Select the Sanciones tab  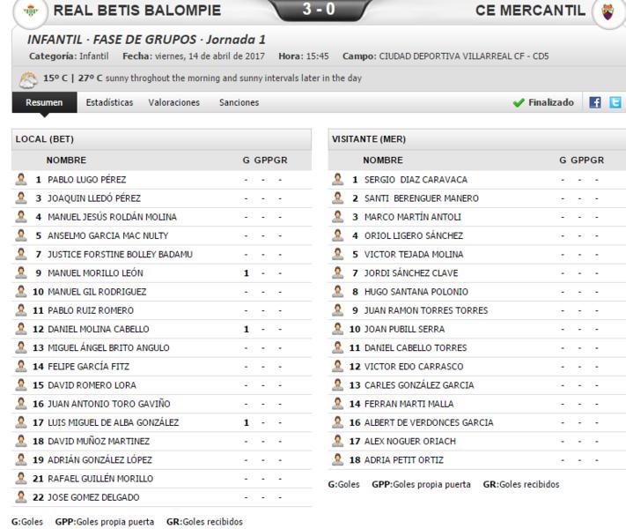(x=239, y=102)
